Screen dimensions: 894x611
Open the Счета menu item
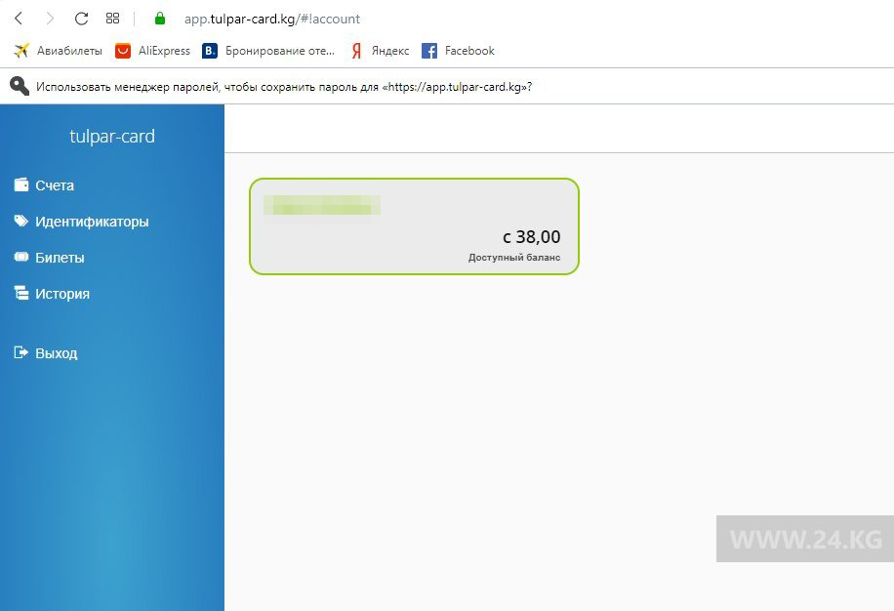click(55, 185)
